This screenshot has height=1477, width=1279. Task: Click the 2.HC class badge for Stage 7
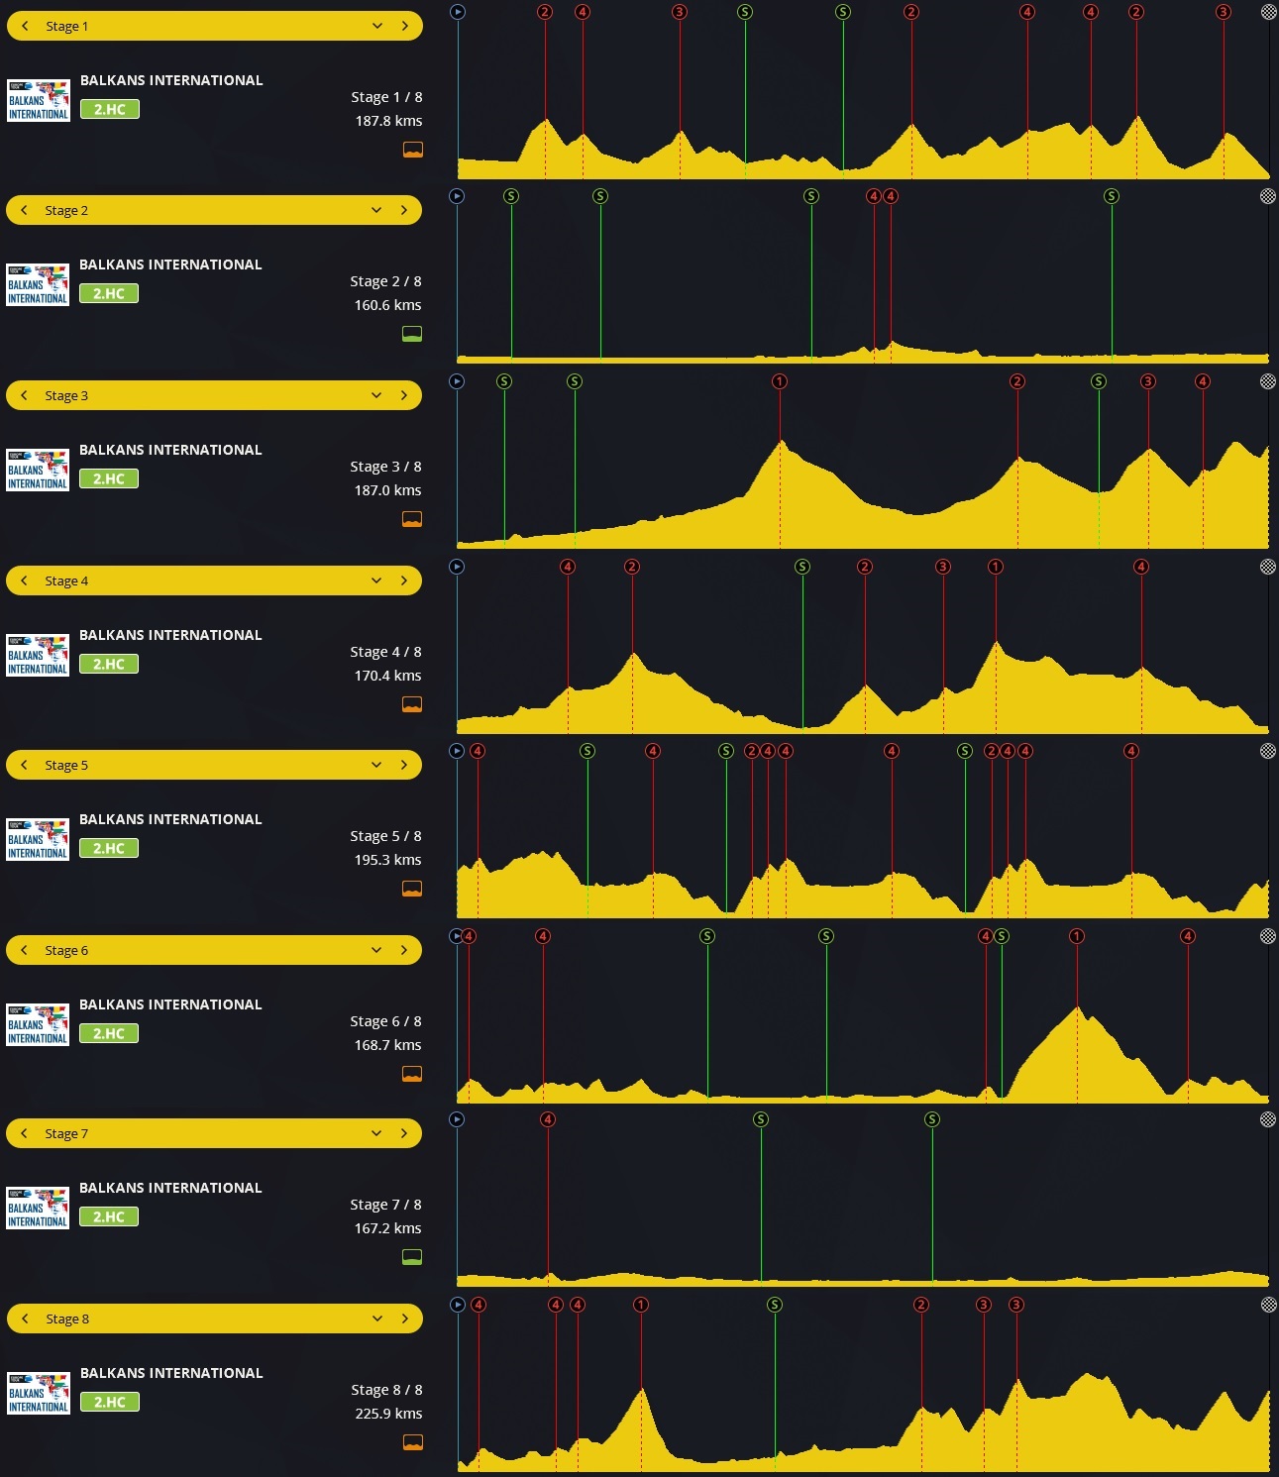click(109, 1216)
